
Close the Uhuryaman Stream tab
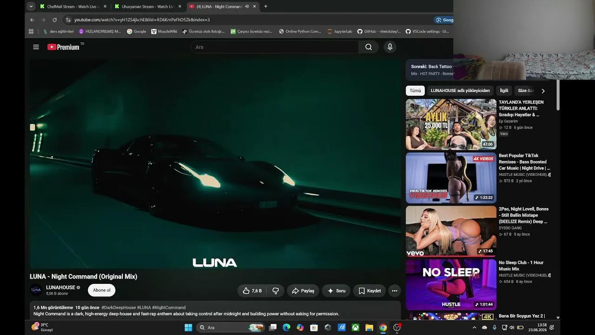point(180,7)
